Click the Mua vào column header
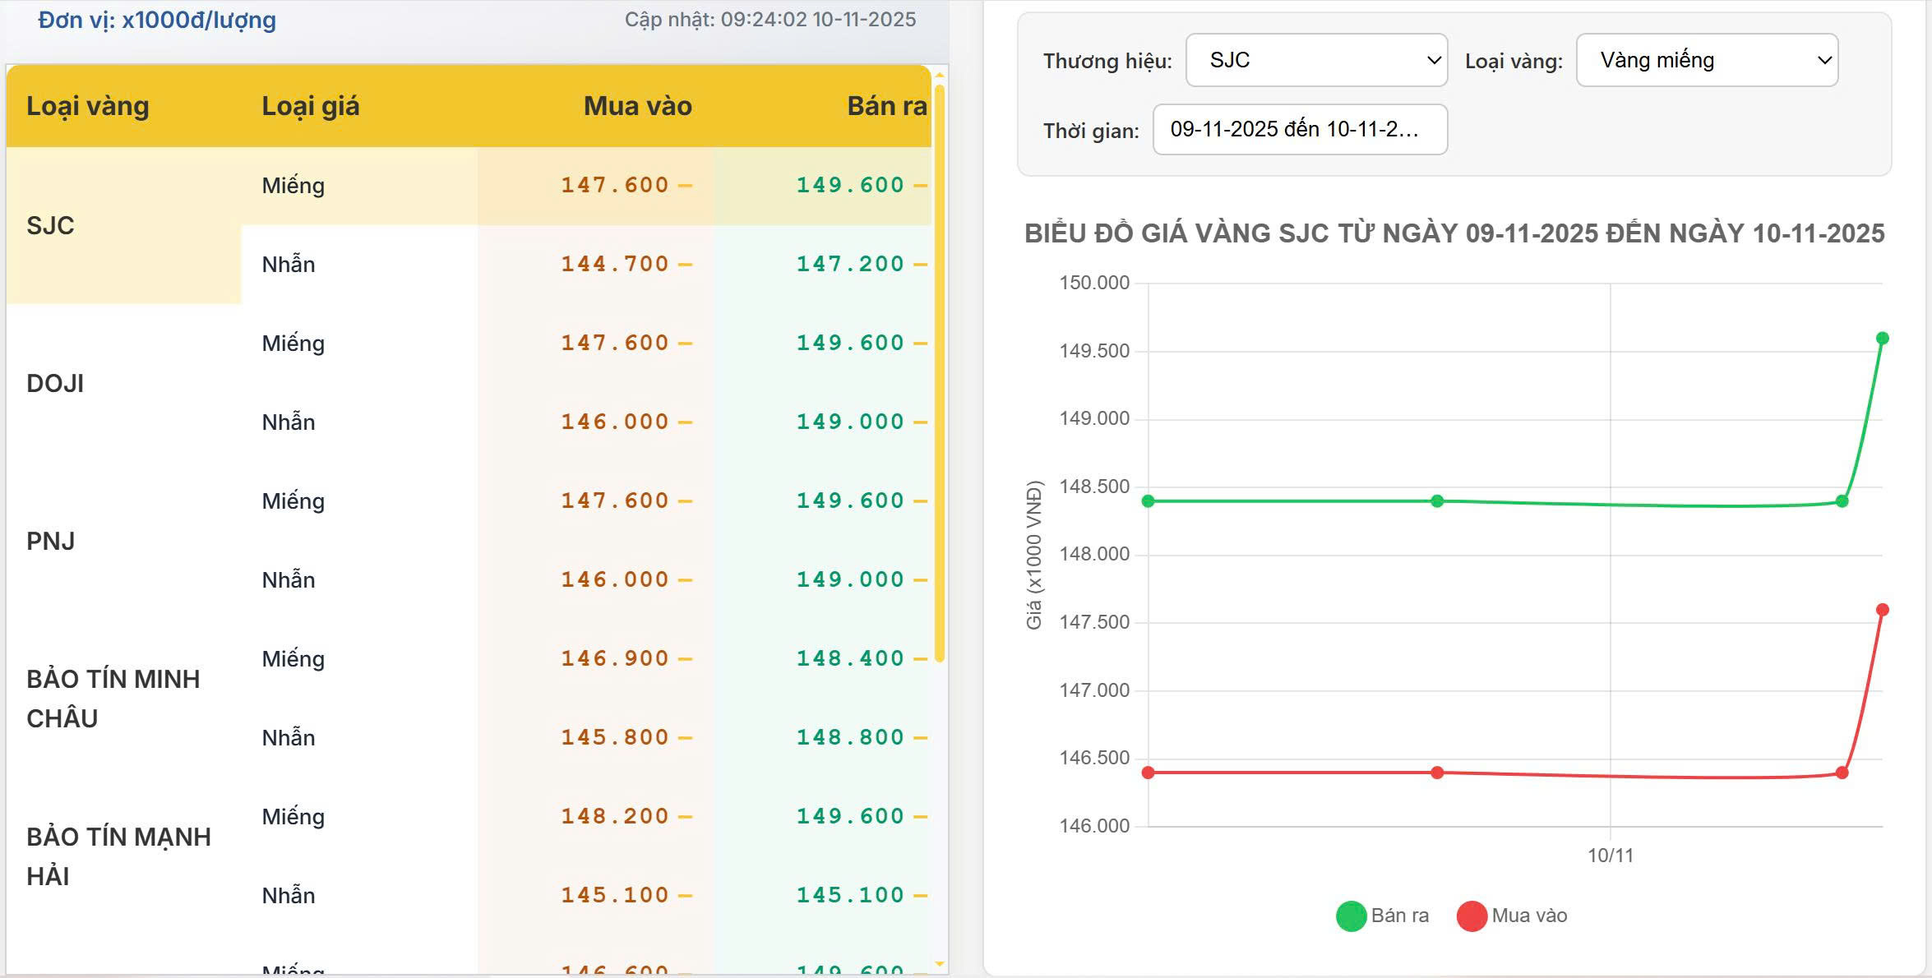 [637, 106]
